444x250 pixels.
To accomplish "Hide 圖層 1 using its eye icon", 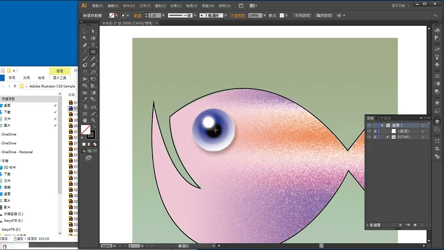I will point(369,125).
